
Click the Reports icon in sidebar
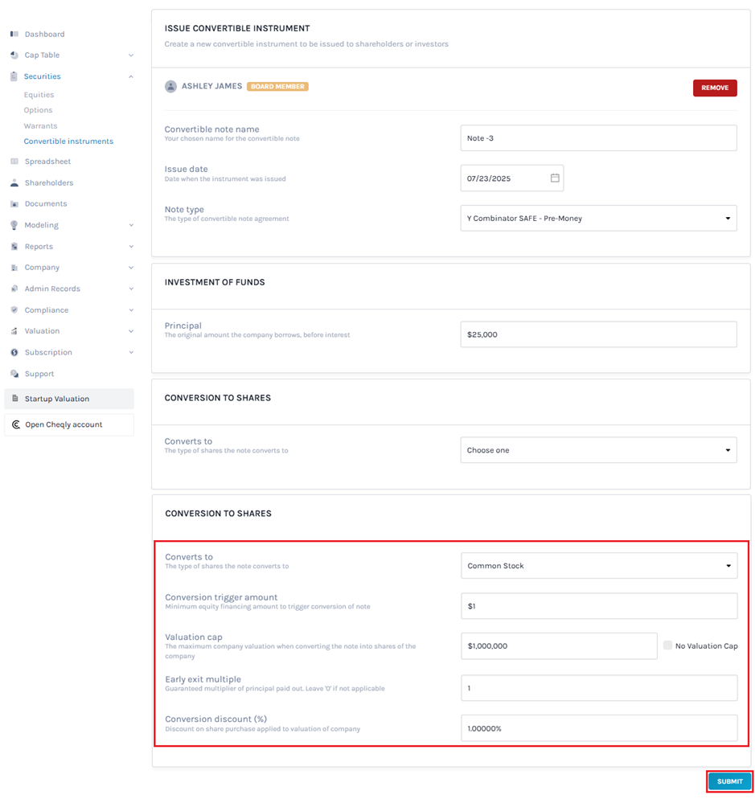[x=14, y=247]
